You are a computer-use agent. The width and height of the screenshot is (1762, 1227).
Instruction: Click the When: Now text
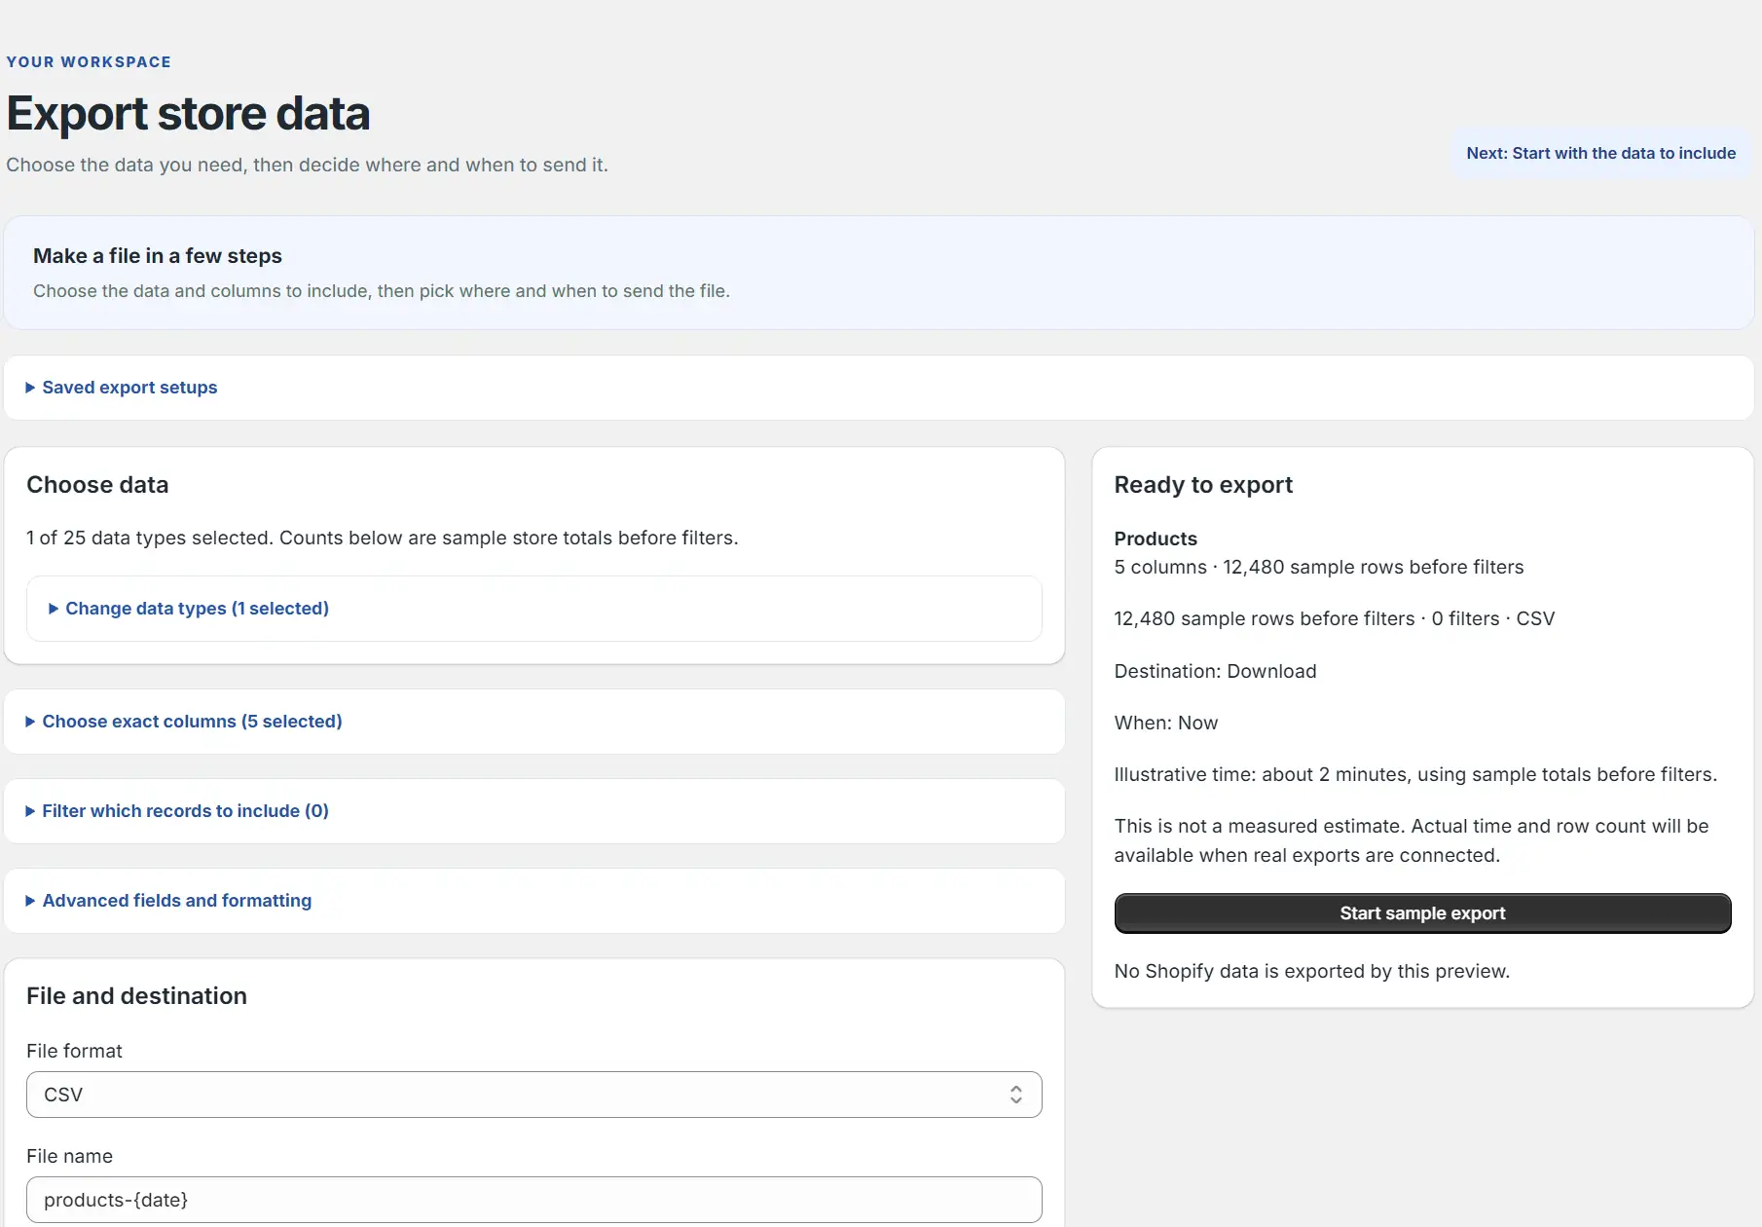[1166, 723]
